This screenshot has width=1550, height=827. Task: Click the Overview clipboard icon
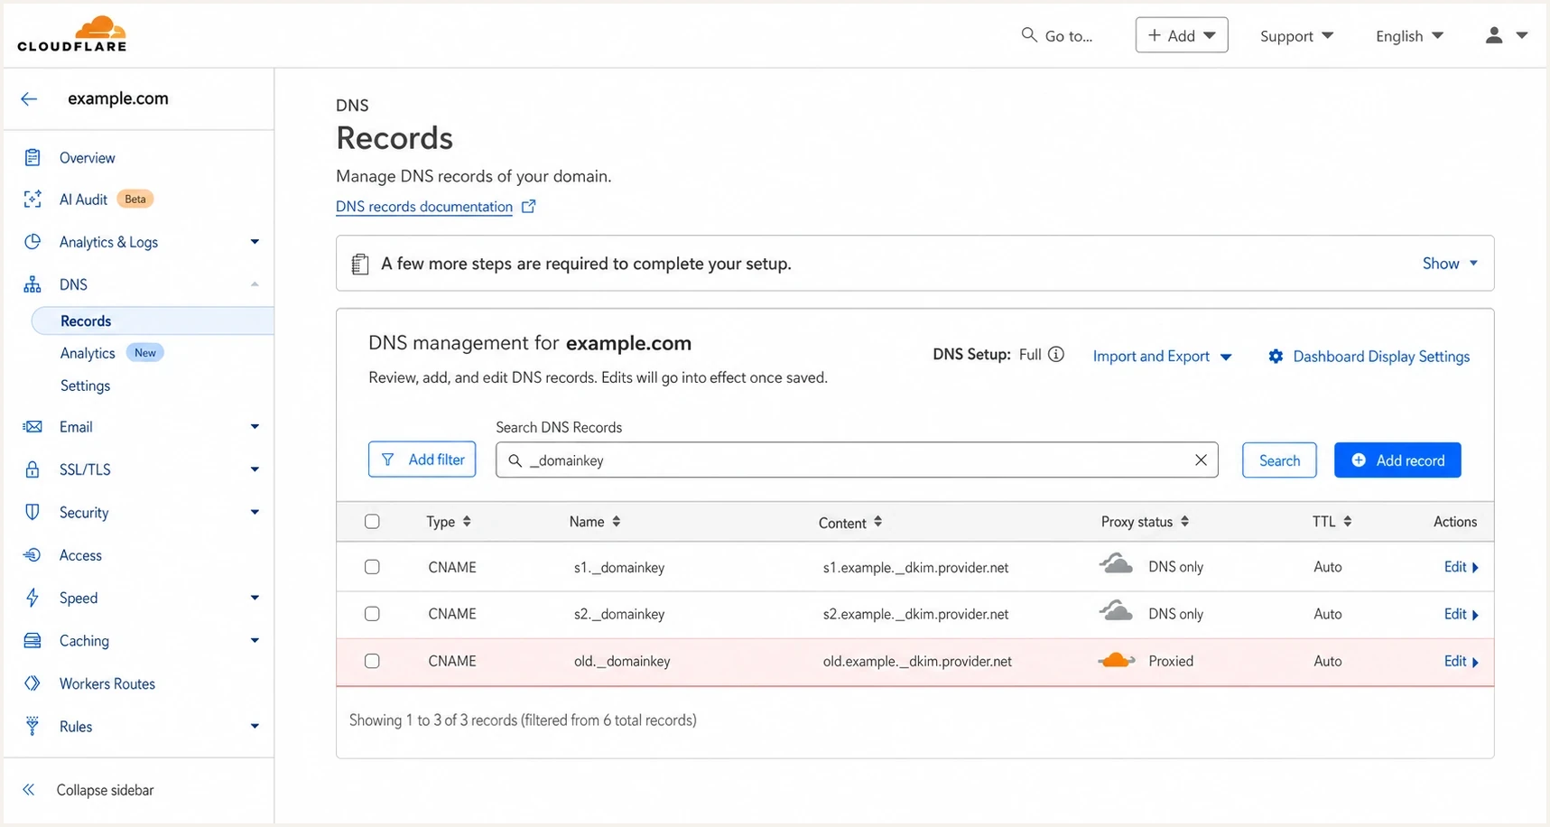tap(32, 157)
